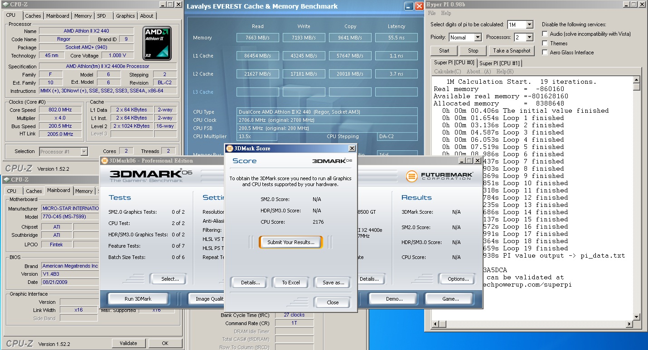Close the 3DMark Score dialog with X

(x=352, y=149)
